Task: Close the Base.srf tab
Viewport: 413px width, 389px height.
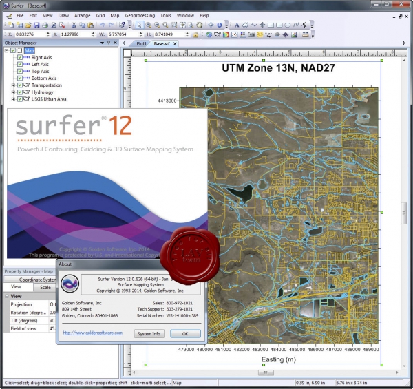Action: point(175,44)
